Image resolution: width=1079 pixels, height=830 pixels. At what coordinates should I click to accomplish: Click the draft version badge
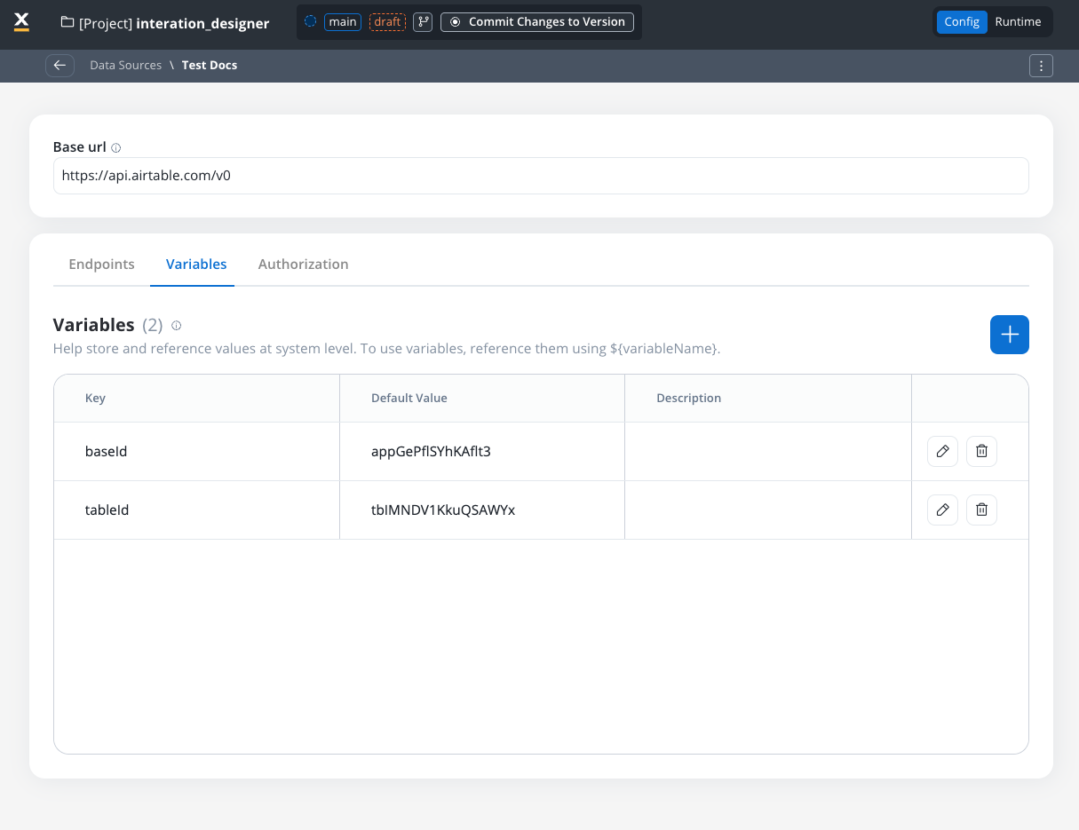pyautogui.click(x=387, y=22)
